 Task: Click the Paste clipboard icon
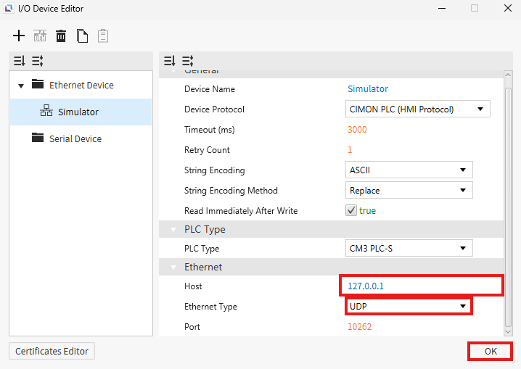tap(103, 36)
